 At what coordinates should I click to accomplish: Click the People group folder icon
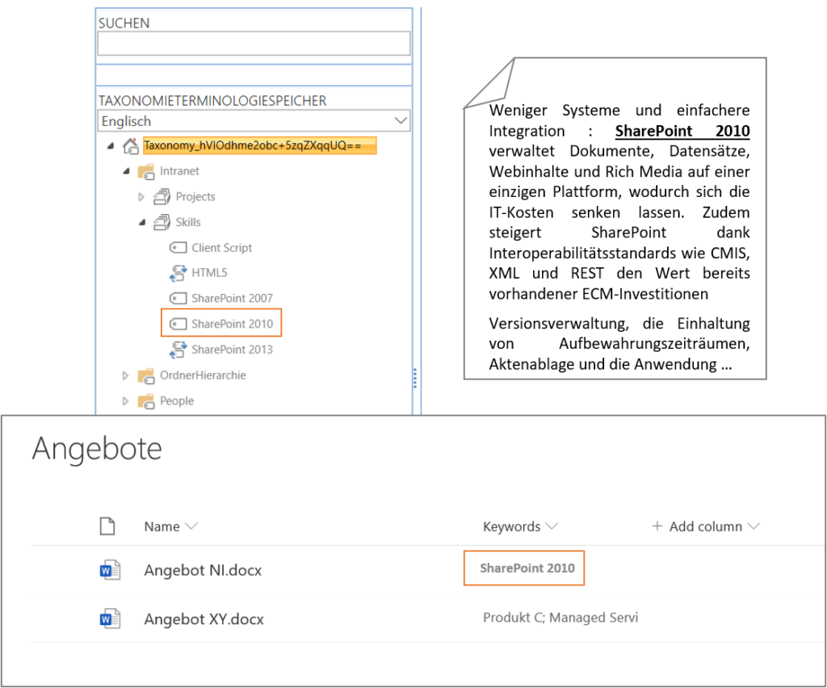pyautogui.click(x=145, y=401)
